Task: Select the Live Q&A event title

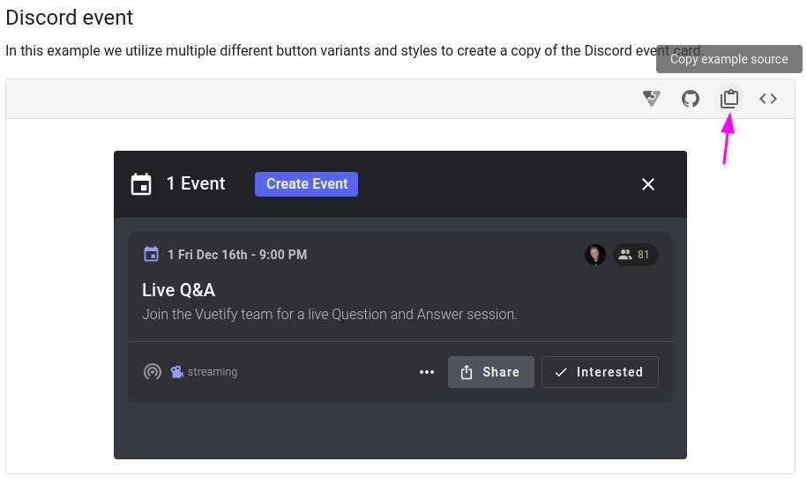Action: (x=178, y=290)
